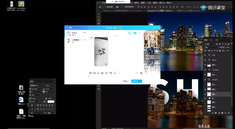Switch to the heijin.jpg document tab

pos(160,11)
